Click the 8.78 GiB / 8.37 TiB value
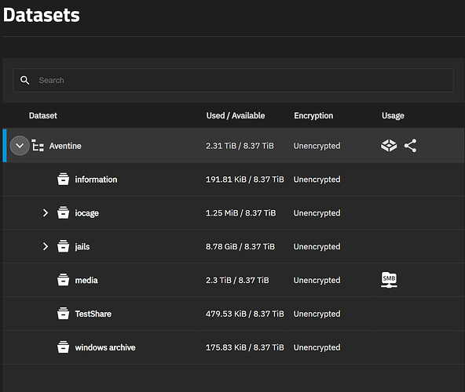This screenshot has width=465, height=392. (x=240, y=247)
